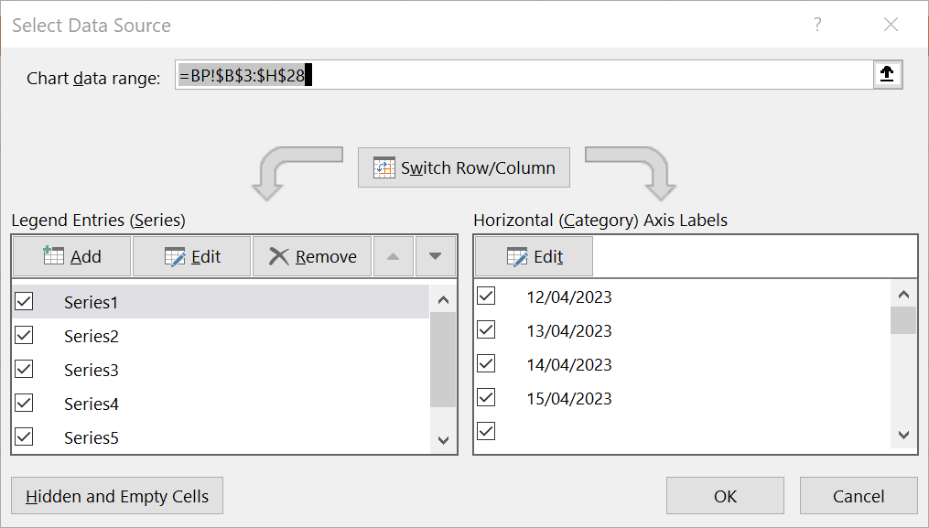Select the 13/04/2023 axis label
The height and width of the screenshot is (528, 929).
pyautogui.click(x=569, y=330)
